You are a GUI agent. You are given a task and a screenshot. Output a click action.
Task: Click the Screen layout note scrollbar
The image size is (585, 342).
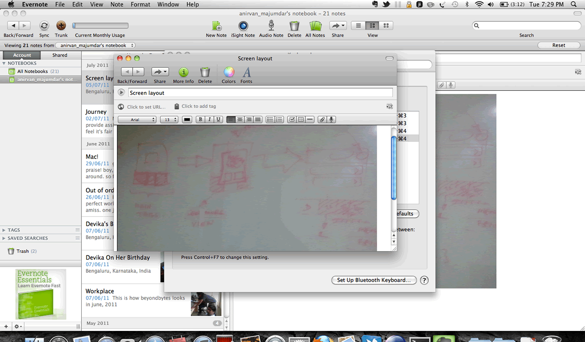pos(394,167)
